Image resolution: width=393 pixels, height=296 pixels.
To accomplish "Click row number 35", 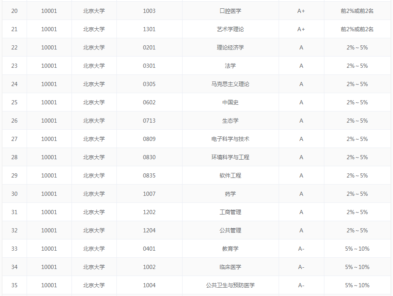I will [x=14, y=286].
